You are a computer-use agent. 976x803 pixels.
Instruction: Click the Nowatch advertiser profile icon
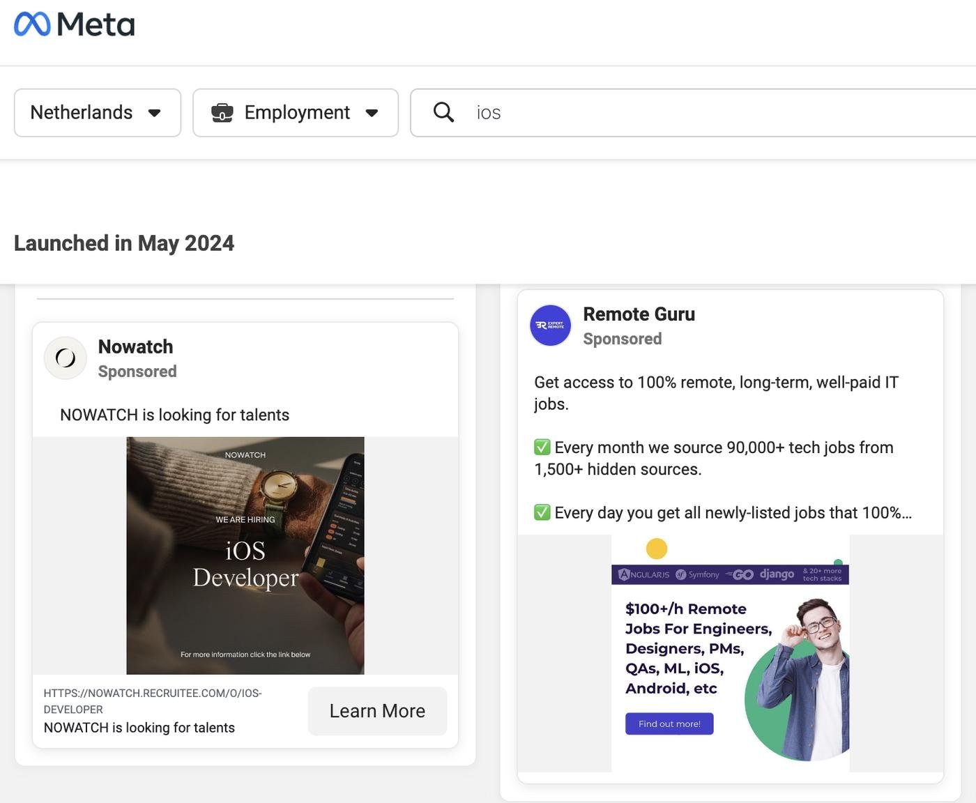pos(65,358)
